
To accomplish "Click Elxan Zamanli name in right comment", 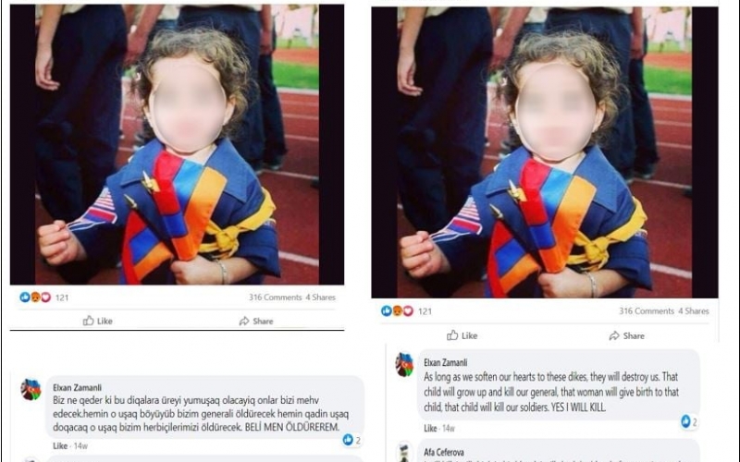I will point(446,362).
